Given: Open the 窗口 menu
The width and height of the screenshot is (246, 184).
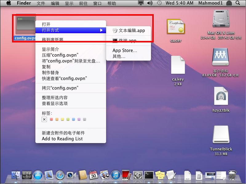Looking at the screenshot, I should point(97,3).
